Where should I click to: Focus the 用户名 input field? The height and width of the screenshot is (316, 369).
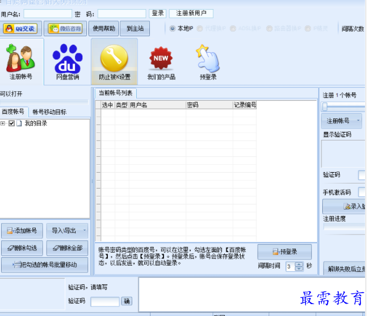pos(48,14)
